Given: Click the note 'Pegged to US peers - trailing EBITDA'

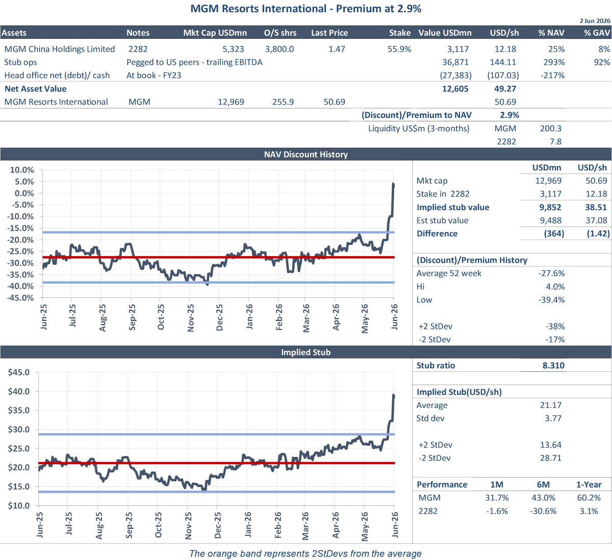Looking at the screenshot, I should [x=194, y=62].
